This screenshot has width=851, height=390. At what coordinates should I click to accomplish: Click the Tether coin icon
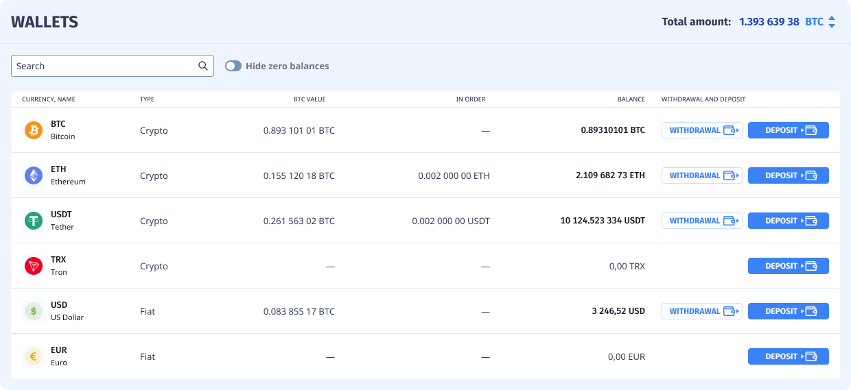(x=34, y=221)
